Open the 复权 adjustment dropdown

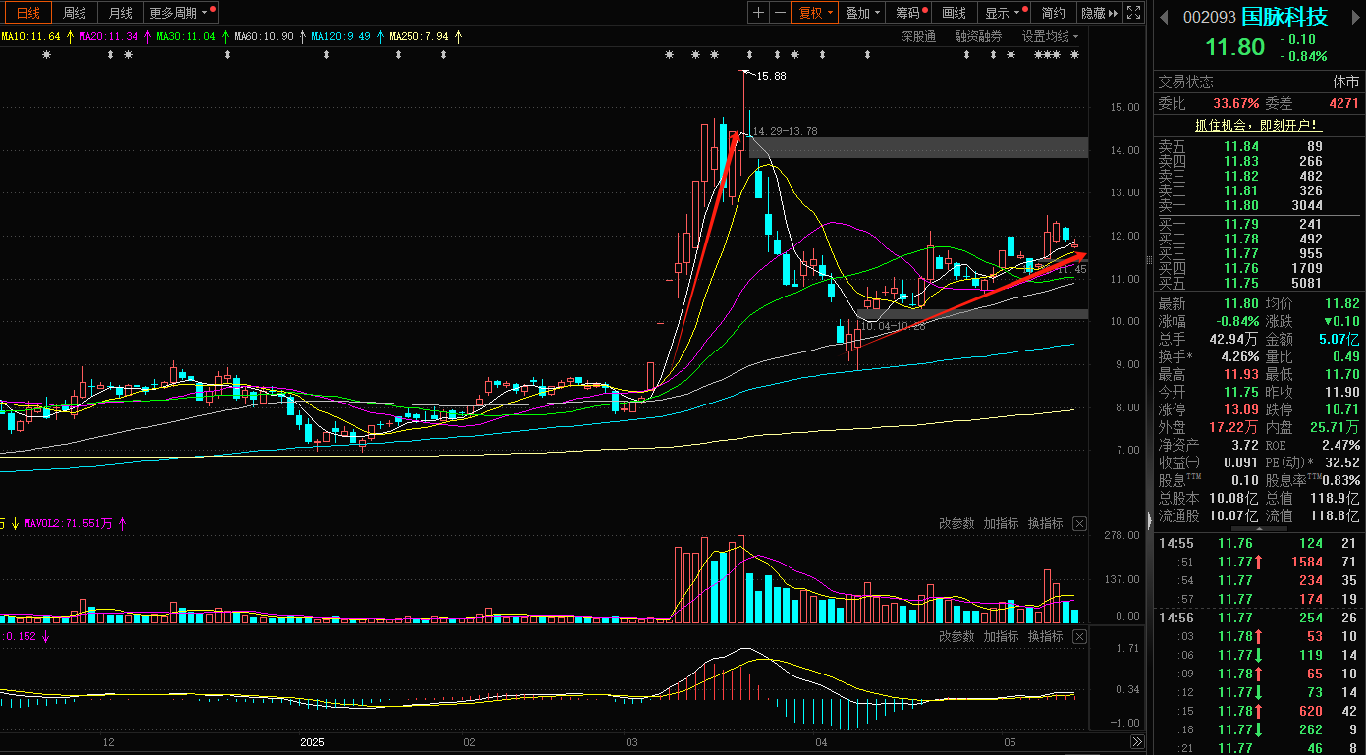click(x=815, y=13)
